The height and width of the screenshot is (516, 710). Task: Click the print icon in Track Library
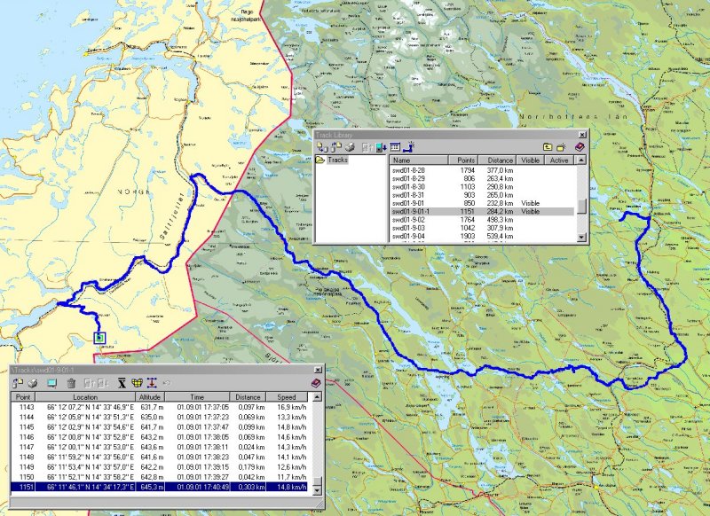tap(349, 146)
